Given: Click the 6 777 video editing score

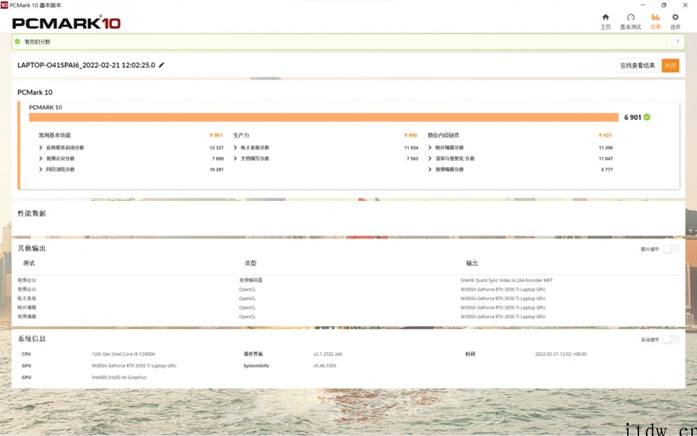Looking at the screenshot, I should pos(607,170).
